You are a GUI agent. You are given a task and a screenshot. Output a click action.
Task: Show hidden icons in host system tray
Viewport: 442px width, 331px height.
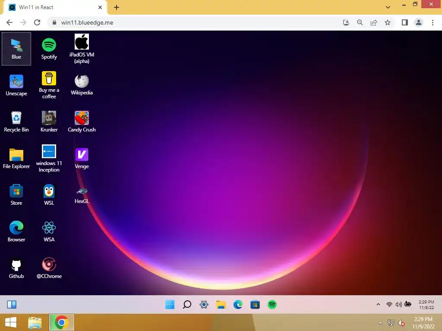(381, 323)
